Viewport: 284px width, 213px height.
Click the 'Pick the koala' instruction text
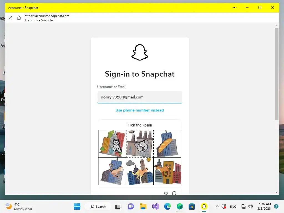pyautogui.click(x=140, y=125)
